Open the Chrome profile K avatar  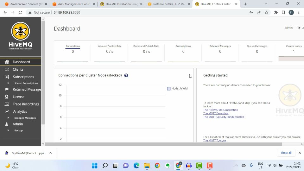(x=291, y=12)
